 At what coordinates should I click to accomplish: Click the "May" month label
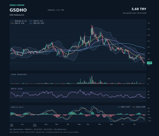(79, 124)
